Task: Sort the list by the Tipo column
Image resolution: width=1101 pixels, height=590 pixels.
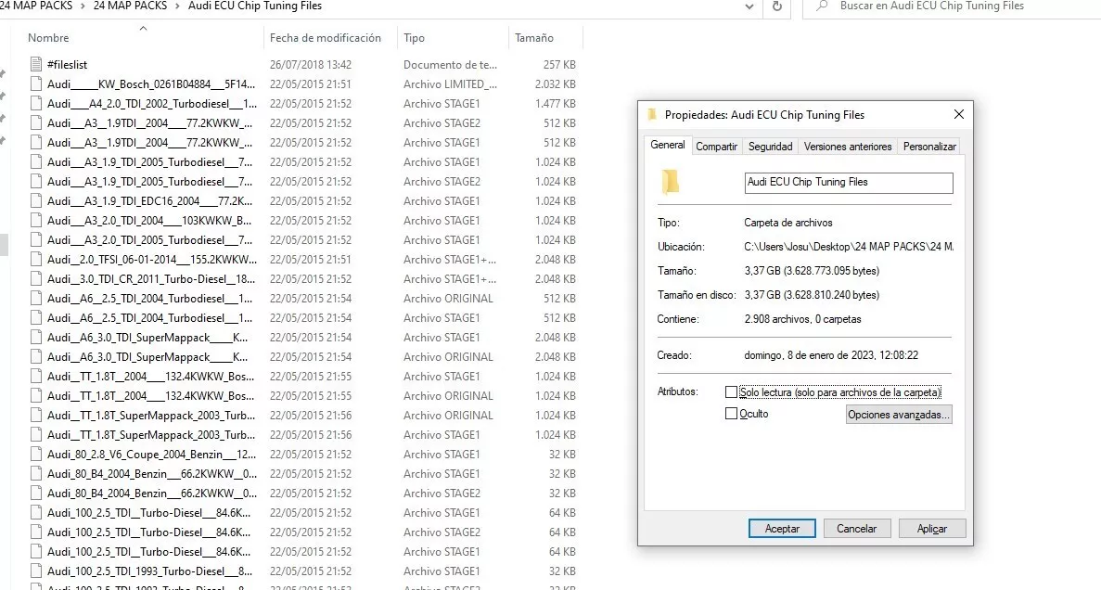Action: [415, 38]
